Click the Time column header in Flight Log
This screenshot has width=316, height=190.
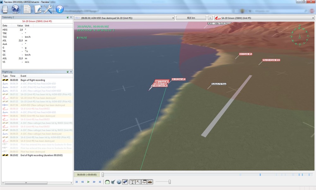coord(13,76)
